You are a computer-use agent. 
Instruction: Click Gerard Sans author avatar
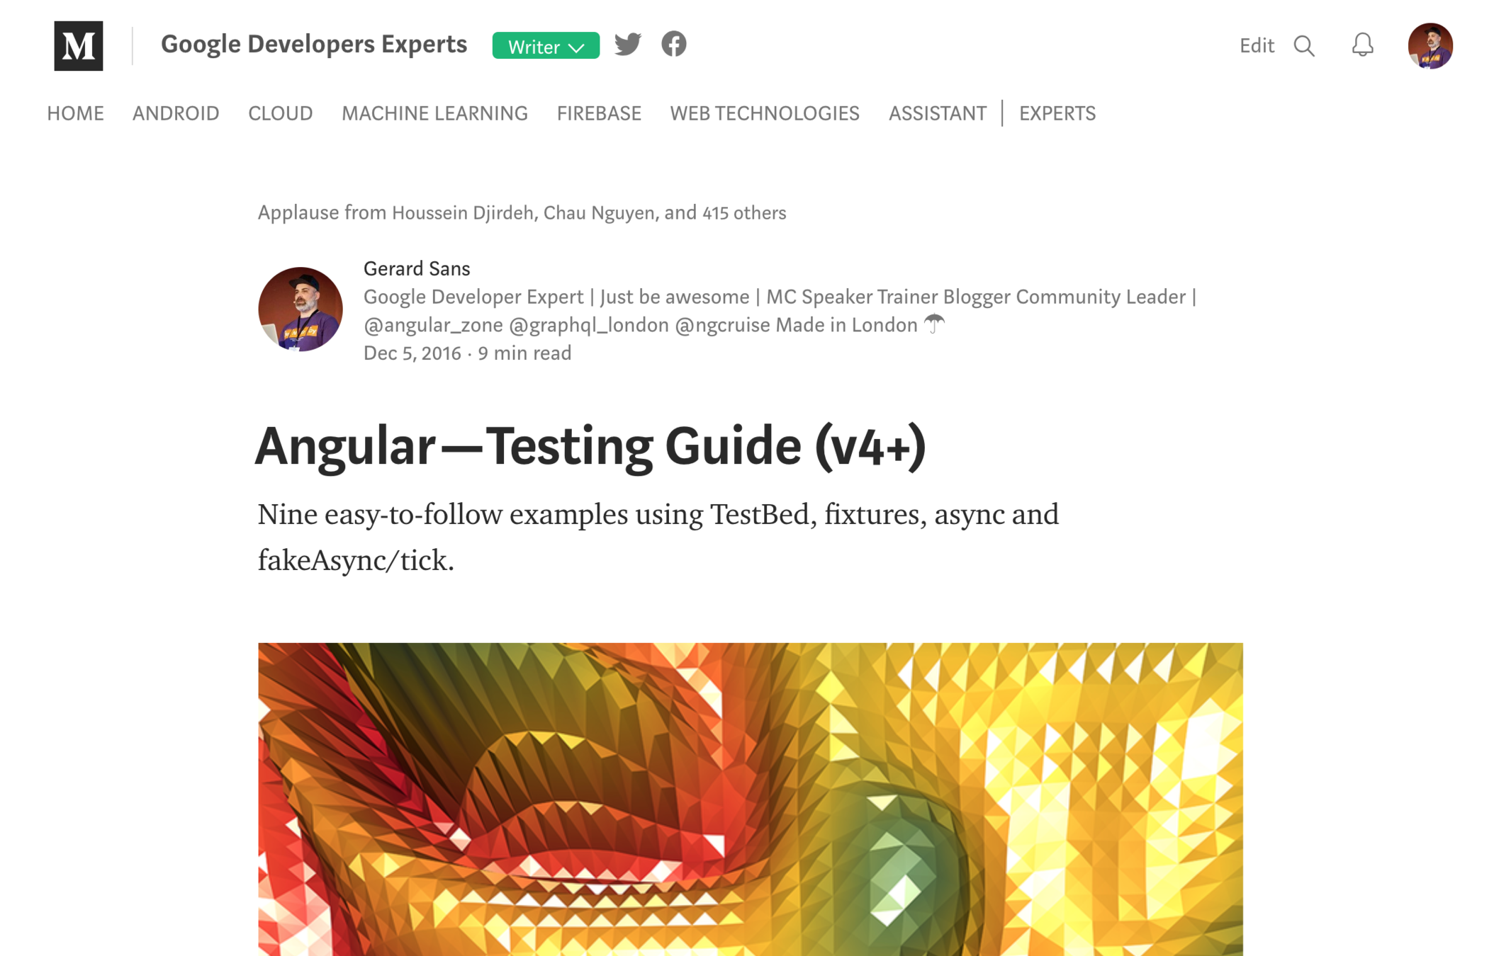(x=301, y=309)
